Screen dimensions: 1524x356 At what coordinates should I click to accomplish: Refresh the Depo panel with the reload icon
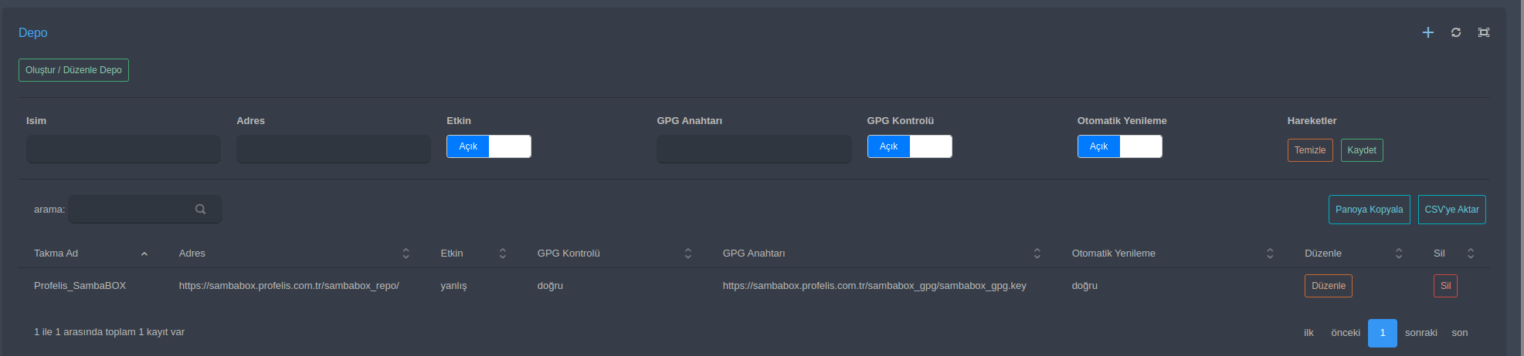[x=1456, y=32]
